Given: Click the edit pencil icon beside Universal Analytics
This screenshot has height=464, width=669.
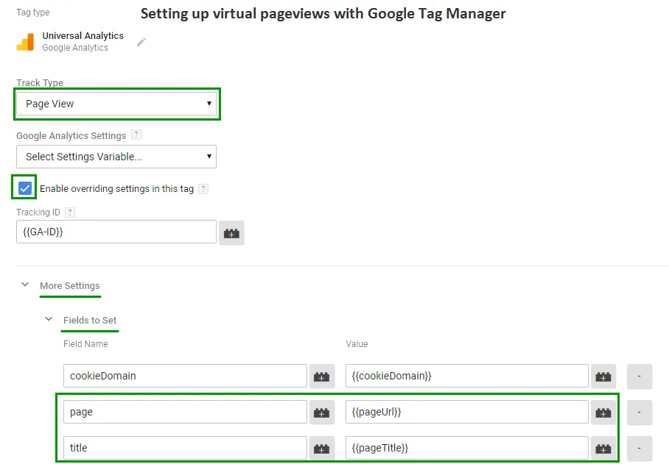Looking at the screenshot, I should (141, 42).
